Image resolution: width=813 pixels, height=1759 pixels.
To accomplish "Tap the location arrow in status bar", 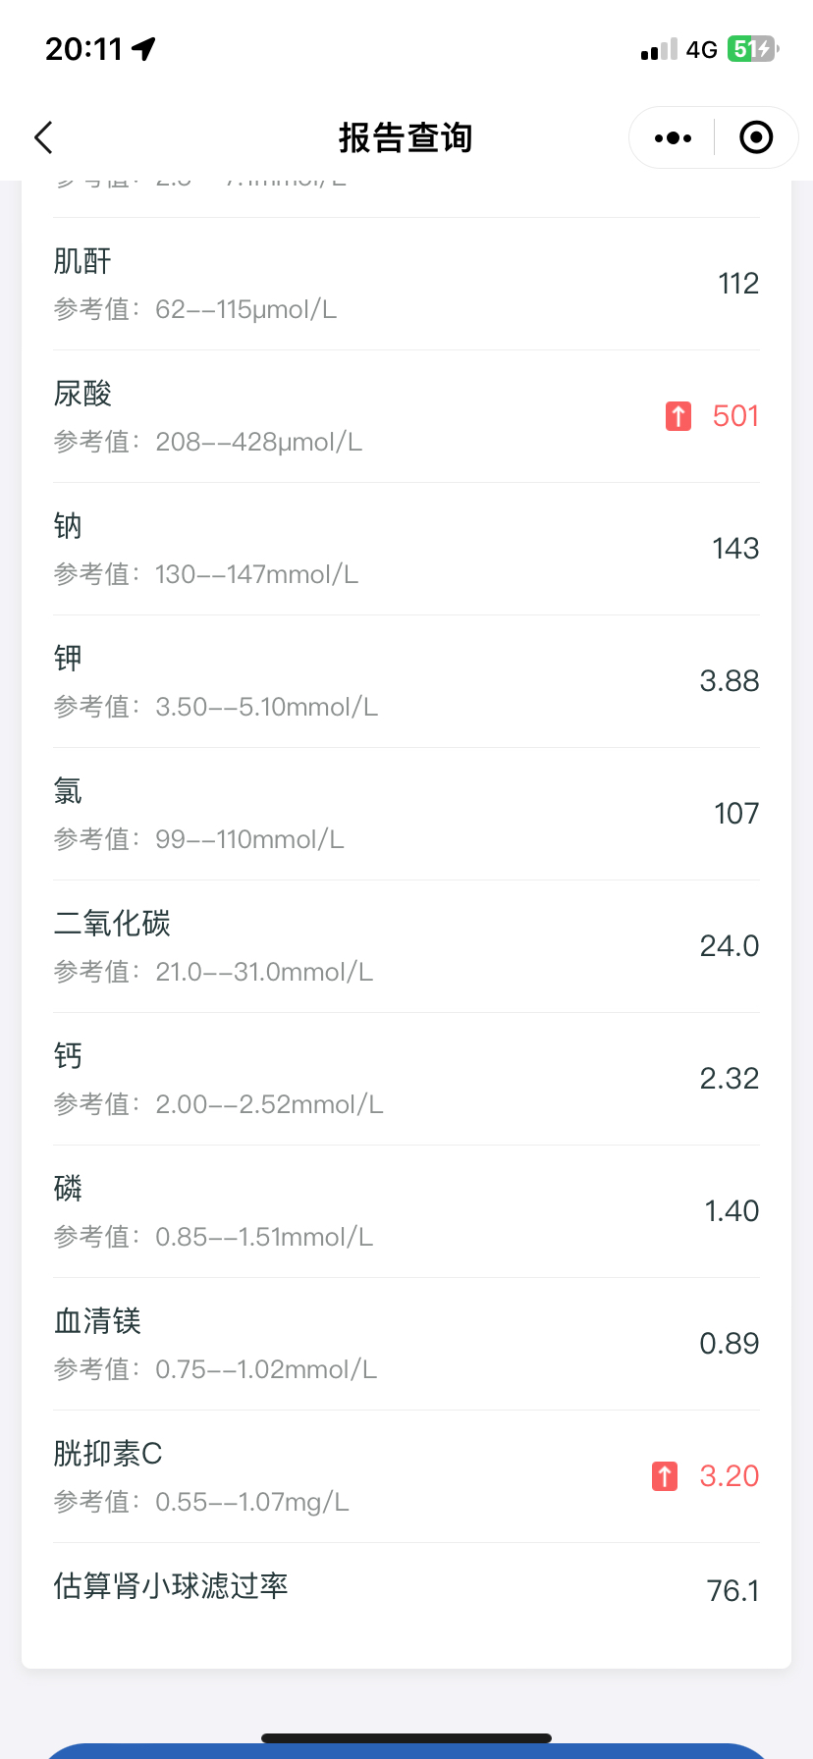I will [144, 49].
